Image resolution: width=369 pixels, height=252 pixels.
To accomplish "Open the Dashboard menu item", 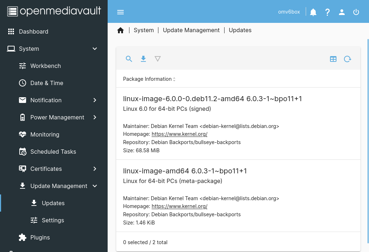I will (54, 31).
